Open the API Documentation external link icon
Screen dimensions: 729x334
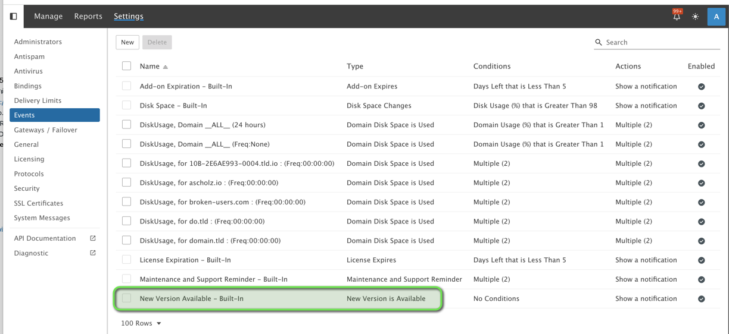93,238
